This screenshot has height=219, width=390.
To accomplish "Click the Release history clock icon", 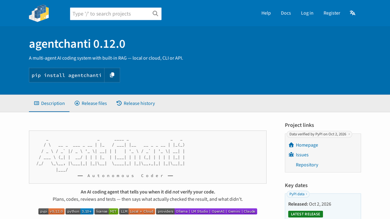I will tap(119, 103).
